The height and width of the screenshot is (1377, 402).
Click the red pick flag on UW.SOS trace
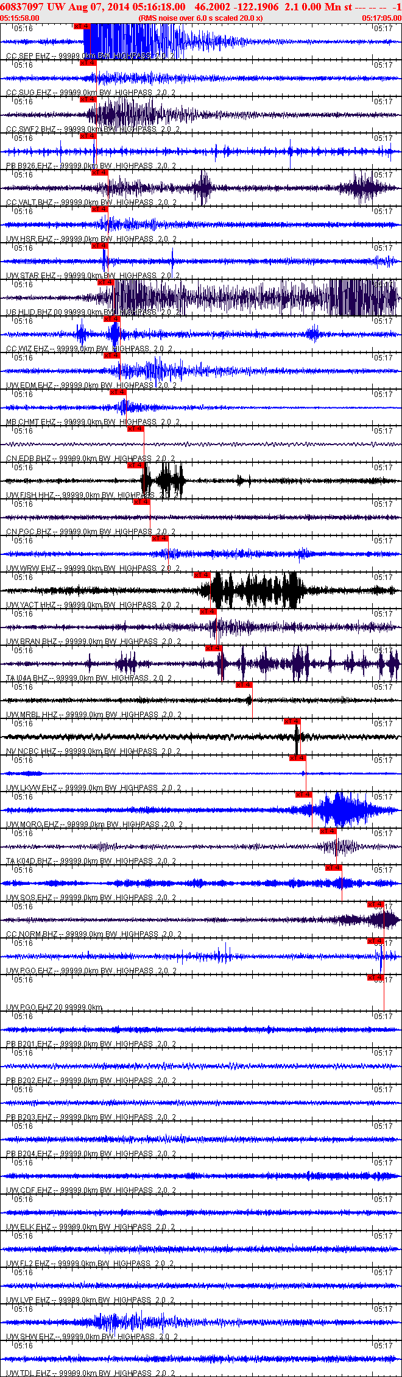point(334,868)
